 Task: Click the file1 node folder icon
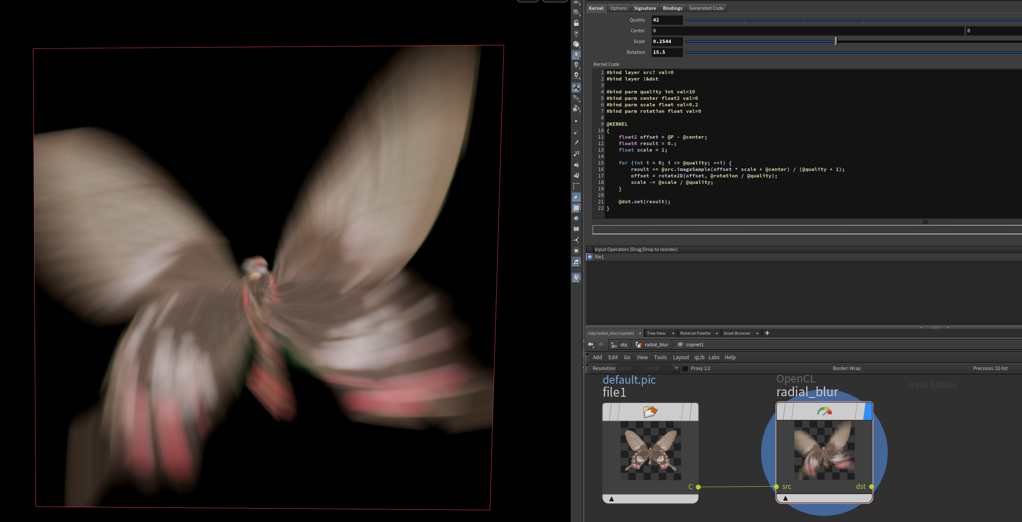650,412
